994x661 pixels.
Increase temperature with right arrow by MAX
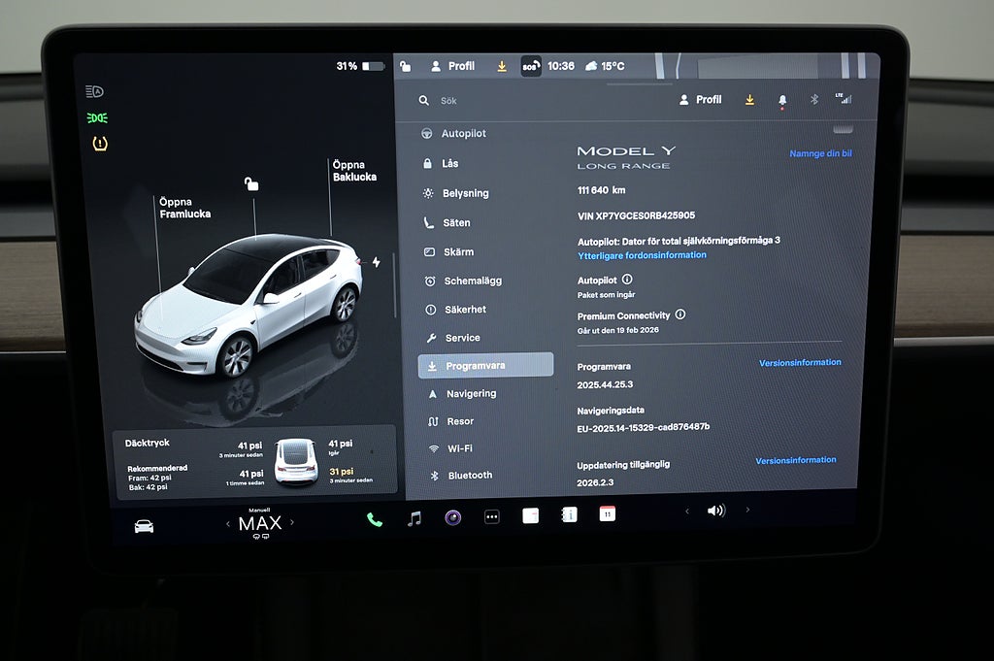click(292, 523)
